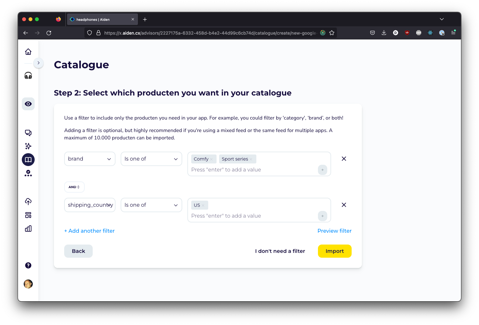Viewport: 479px width, 325px height.
Task: Open the 'D' extension icon in toolbar
Action: (x=396, y=33)
